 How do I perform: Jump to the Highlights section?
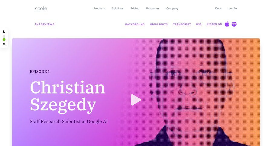(x=159, y=24)
